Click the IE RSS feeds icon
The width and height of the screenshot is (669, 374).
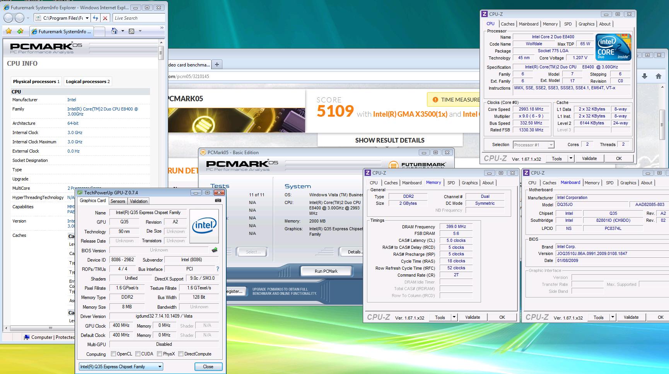(x=131, y=31)
